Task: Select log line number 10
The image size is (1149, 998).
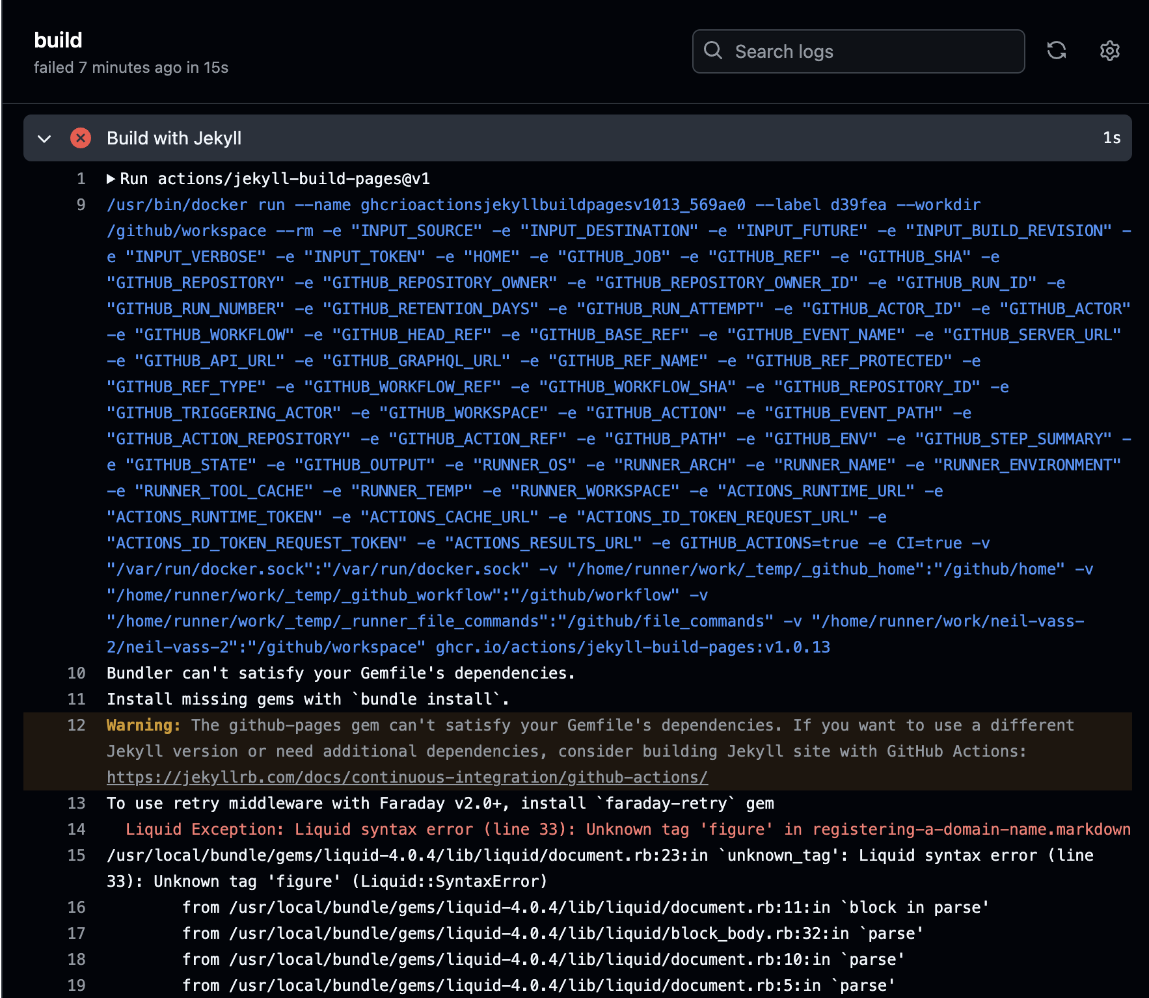Action: (x=77, y=673)
